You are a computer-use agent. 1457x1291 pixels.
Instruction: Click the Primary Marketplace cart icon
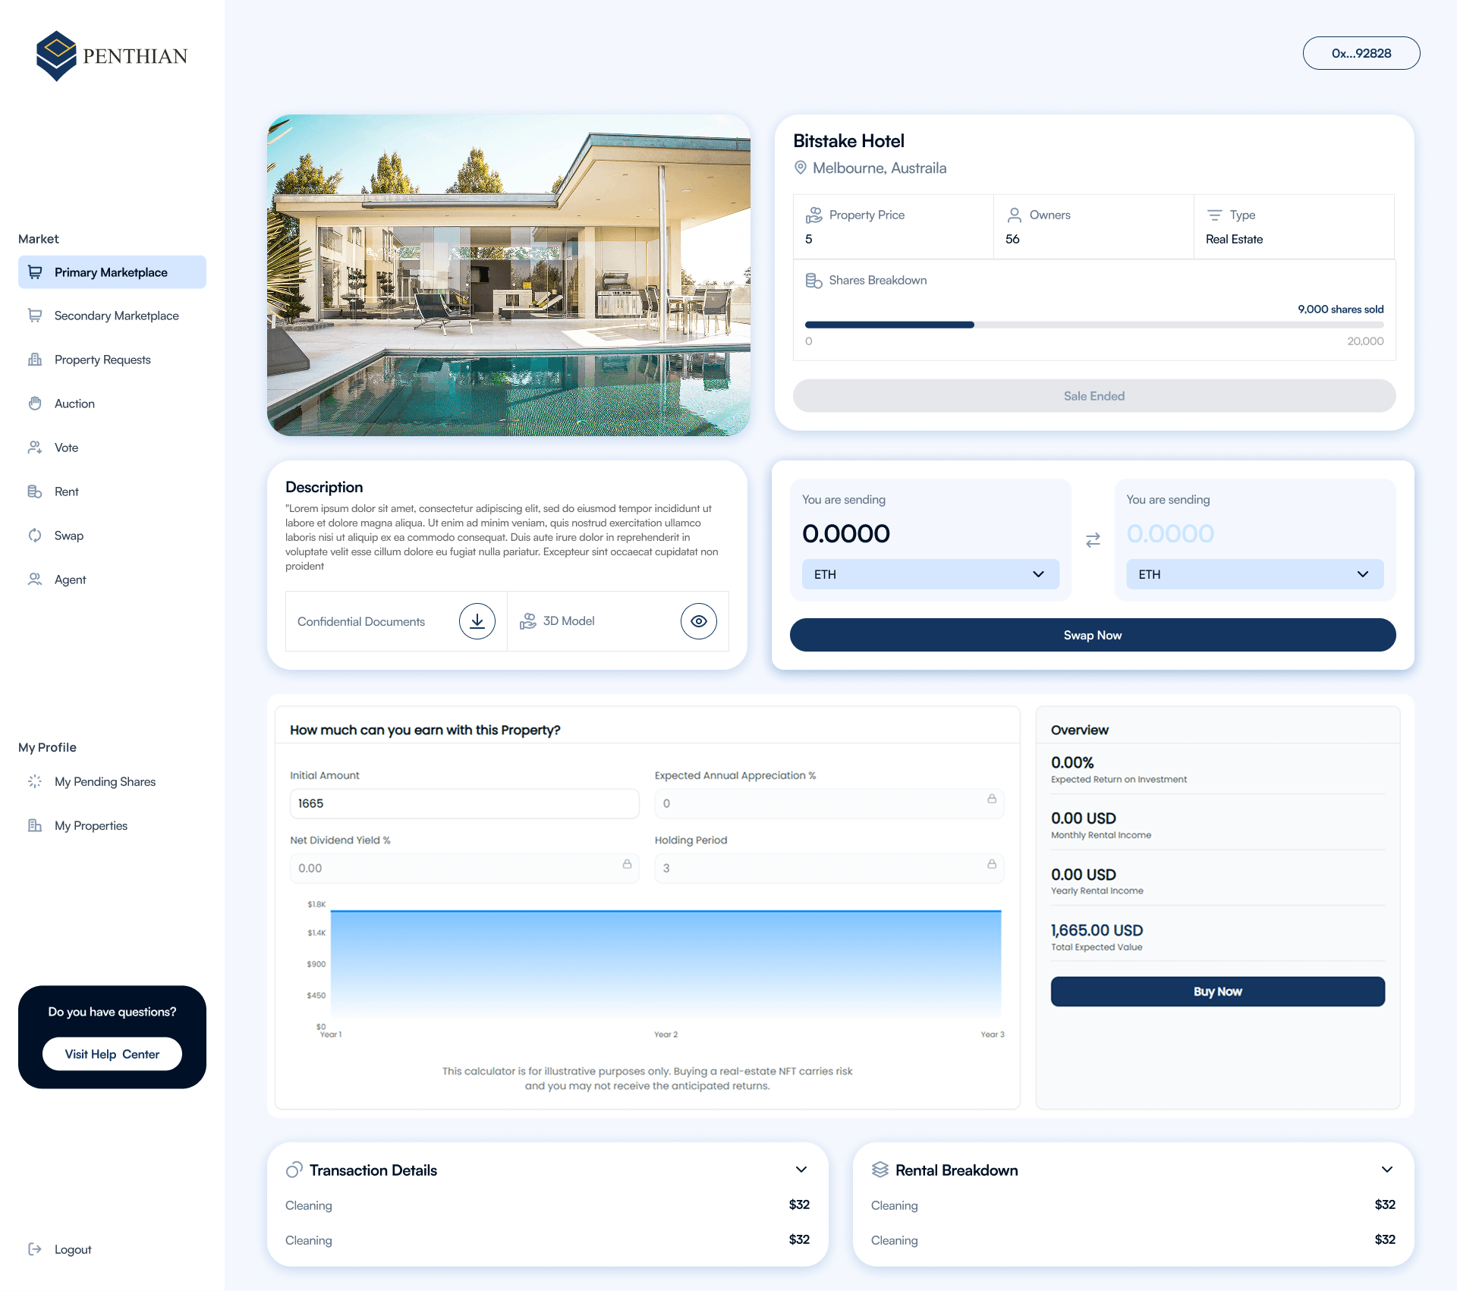35,272
